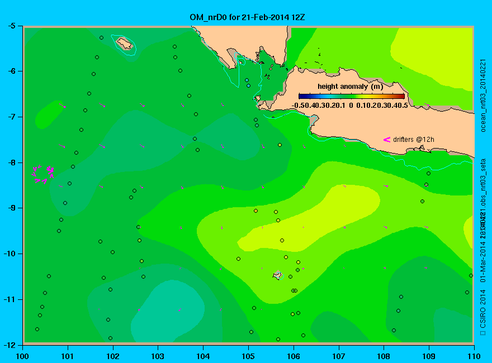This screenshot has height=363, width=492.
Task: Click the '108' longitude axis label
Action: coord(384,356)
